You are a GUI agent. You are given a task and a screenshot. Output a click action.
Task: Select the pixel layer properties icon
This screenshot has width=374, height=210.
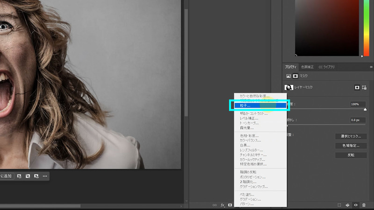coord(288,76)
